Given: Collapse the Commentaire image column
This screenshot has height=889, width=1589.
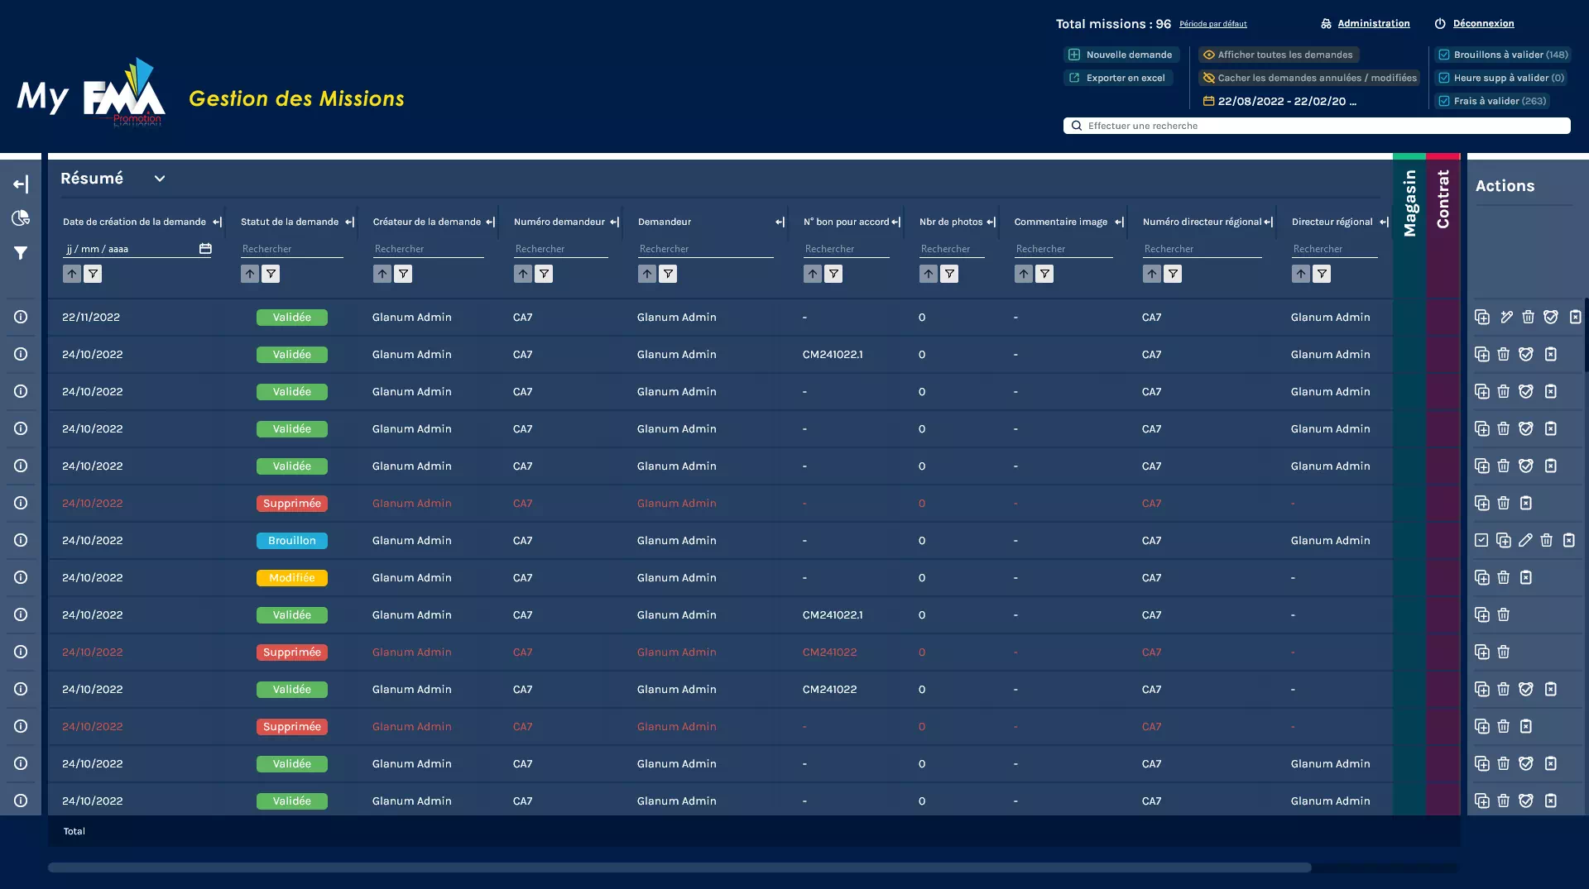Looking at the screenshot, I should click(1119, 222).
